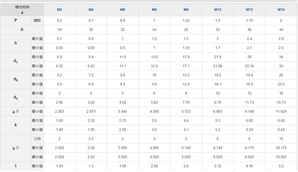Select the 21.06 cell in M10 column
The width and height of the screenshot is (298, 172).
[218, 66]
